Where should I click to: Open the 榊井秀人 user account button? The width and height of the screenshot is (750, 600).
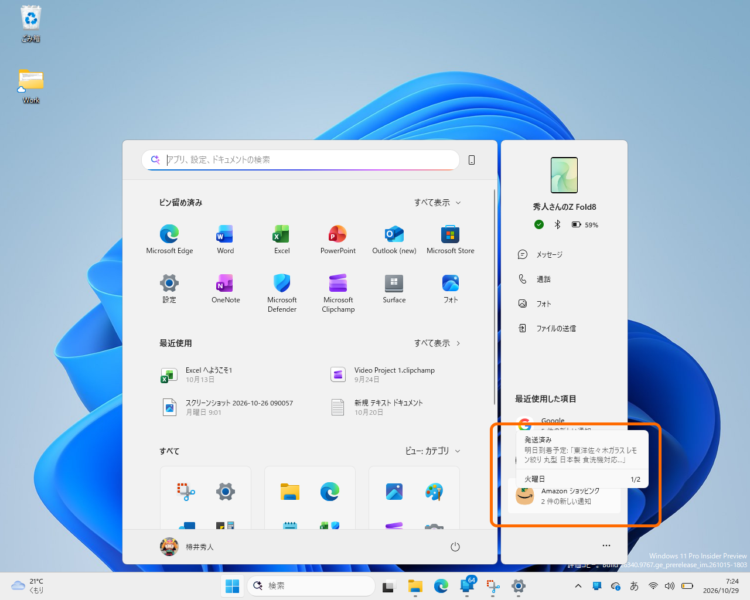(x=187, y=547)
